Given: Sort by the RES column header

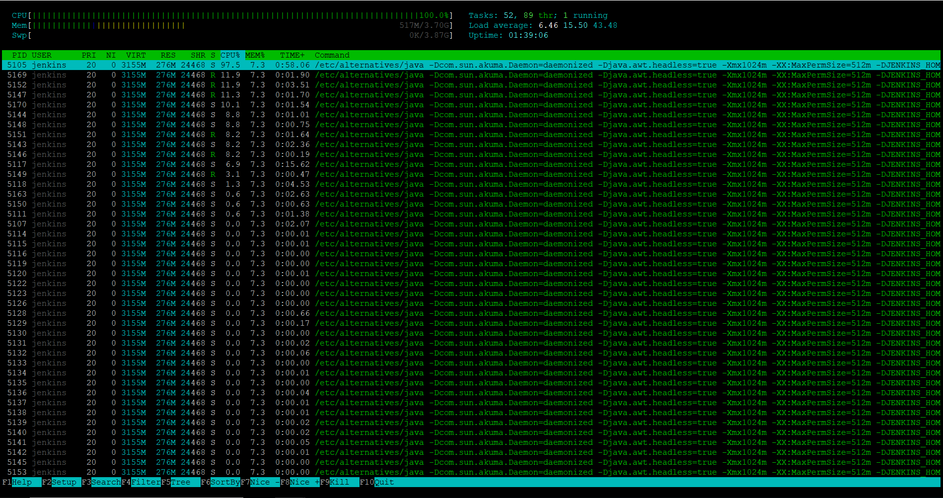Looking at the screenshot, I should pos(168,55).
